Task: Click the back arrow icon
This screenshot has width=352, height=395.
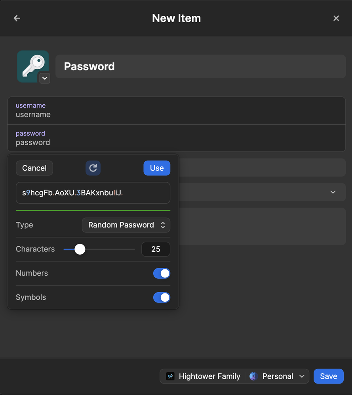Action: coord(17,18)
